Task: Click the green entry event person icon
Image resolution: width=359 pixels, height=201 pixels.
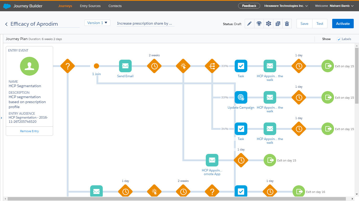Action: [x=29, y=66]
